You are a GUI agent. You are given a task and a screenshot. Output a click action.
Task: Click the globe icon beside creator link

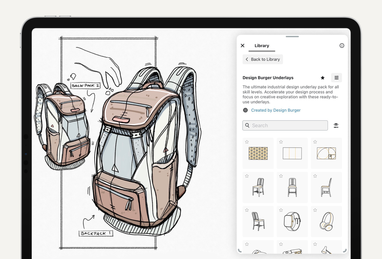tap(245, 110)
